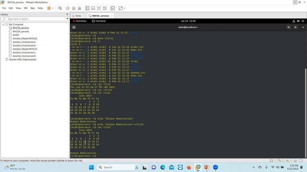Select RHCSA_servera in the library tree
307x172 pixels.
(x=21, y=28)
